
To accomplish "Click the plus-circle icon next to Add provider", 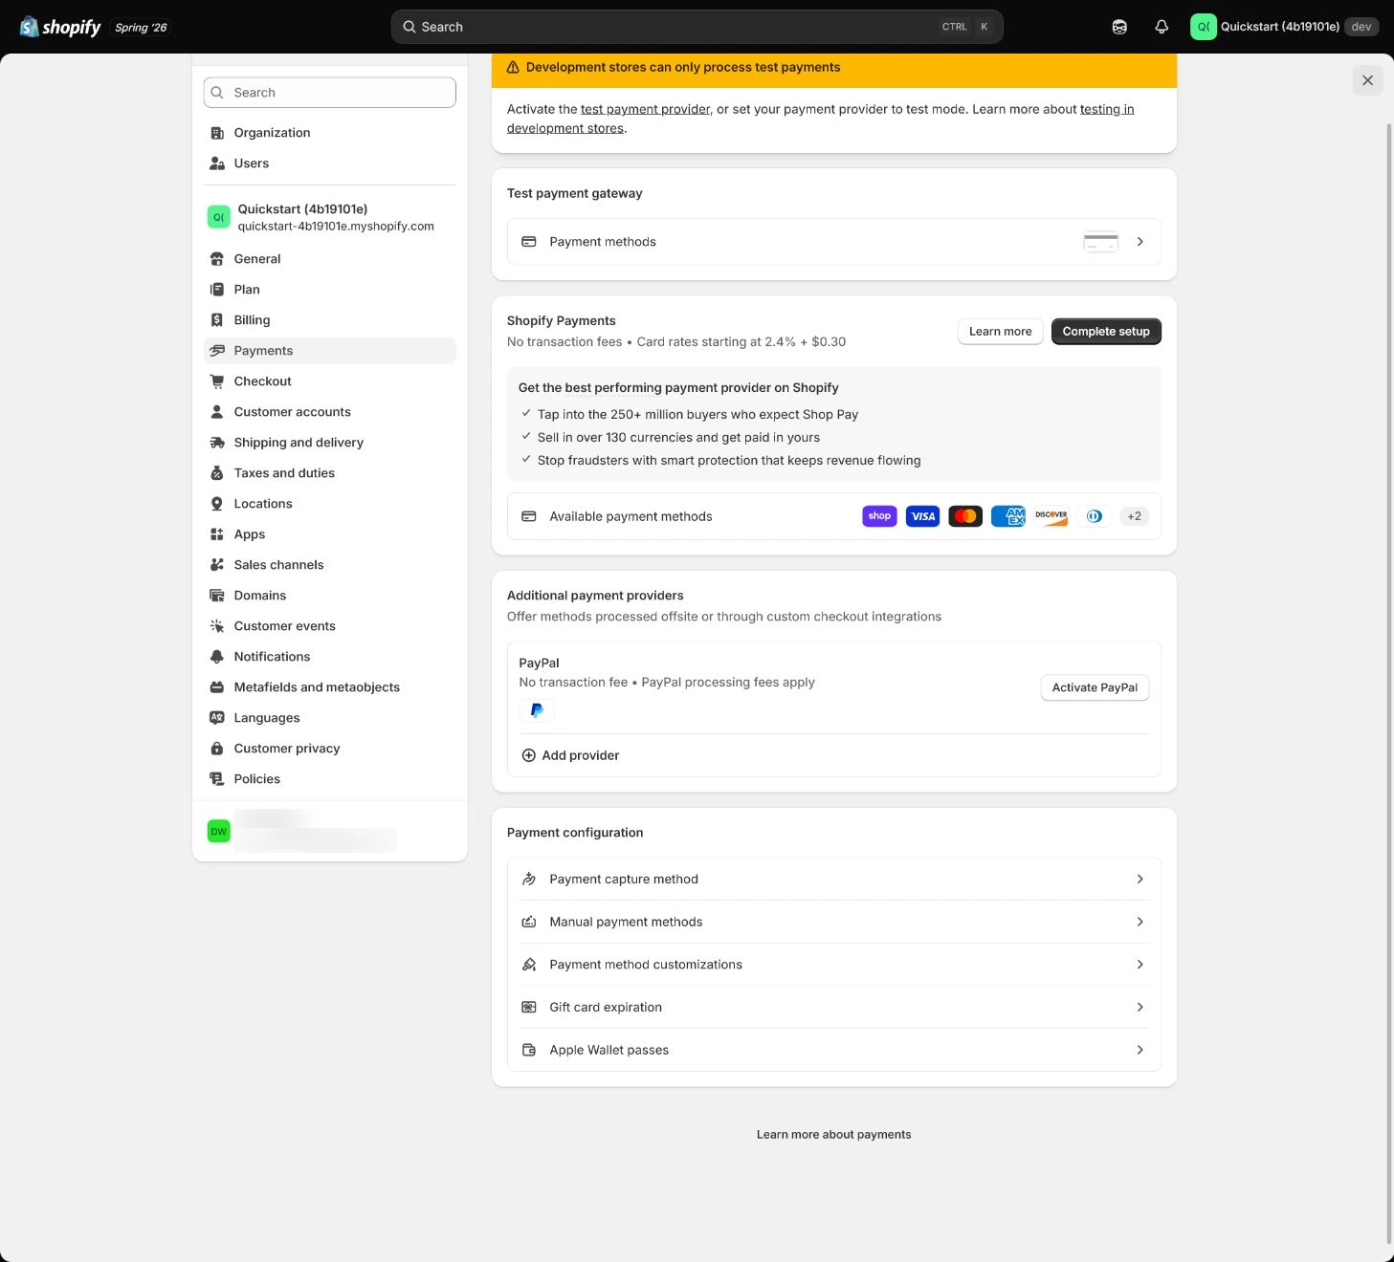I will 528,755.
